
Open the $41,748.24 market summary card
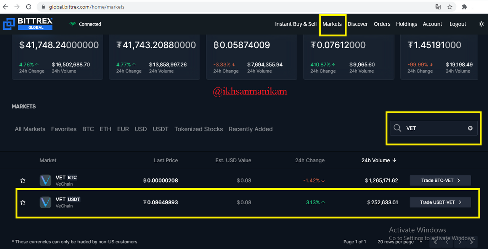click(58, 57)
